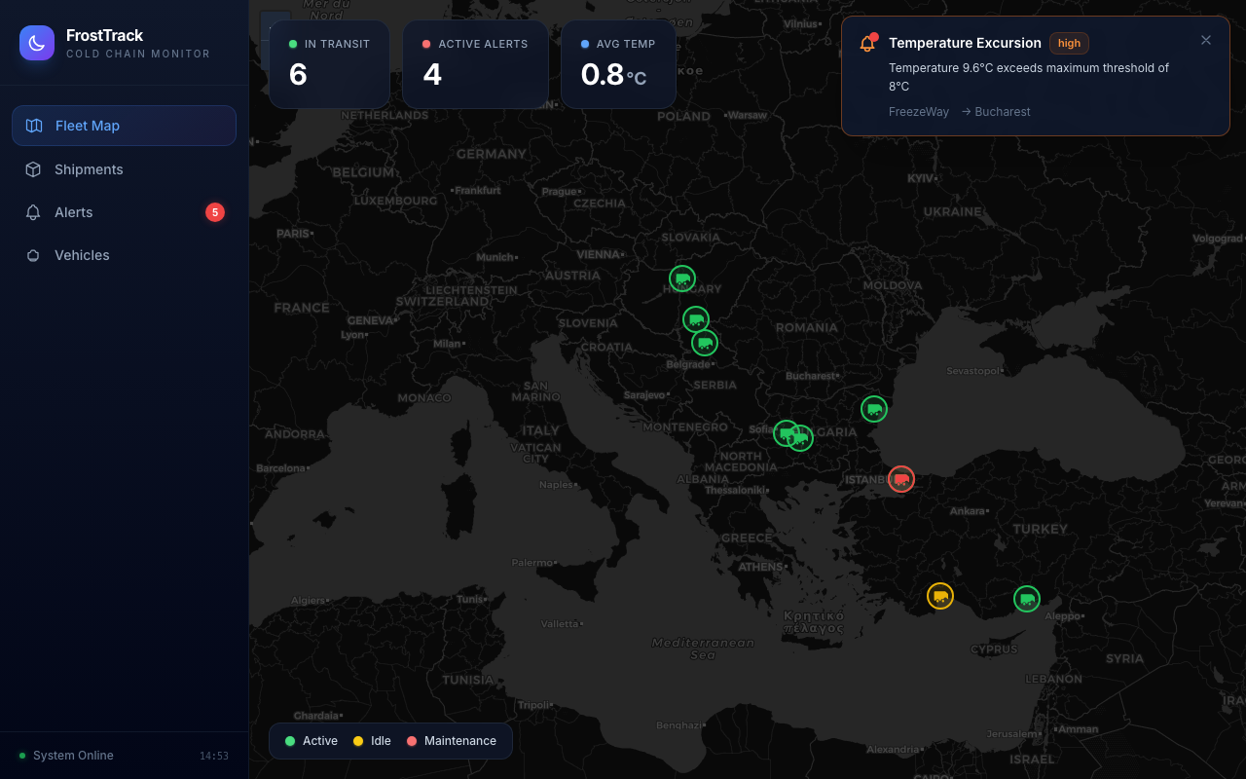Click the FrostTrack moon logo icon
Image resolution: width=1246 pixels, height=779 pixels.
pyautogui.click(x=37, y=43)
